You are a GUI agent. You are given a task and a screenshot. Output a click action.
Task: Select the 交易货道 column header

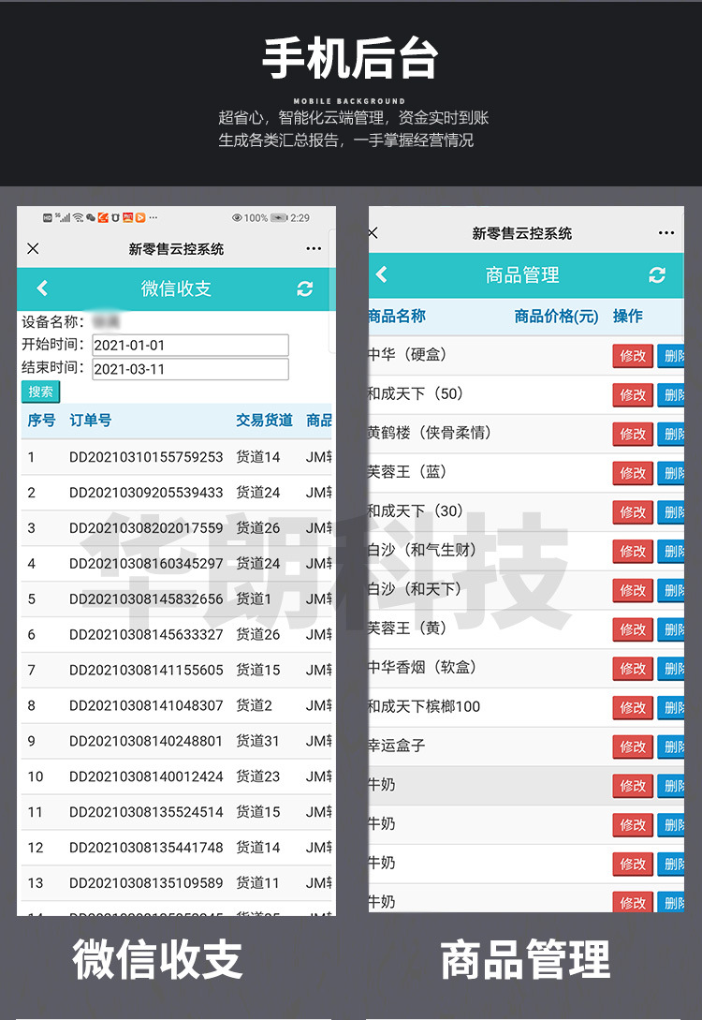264,421
